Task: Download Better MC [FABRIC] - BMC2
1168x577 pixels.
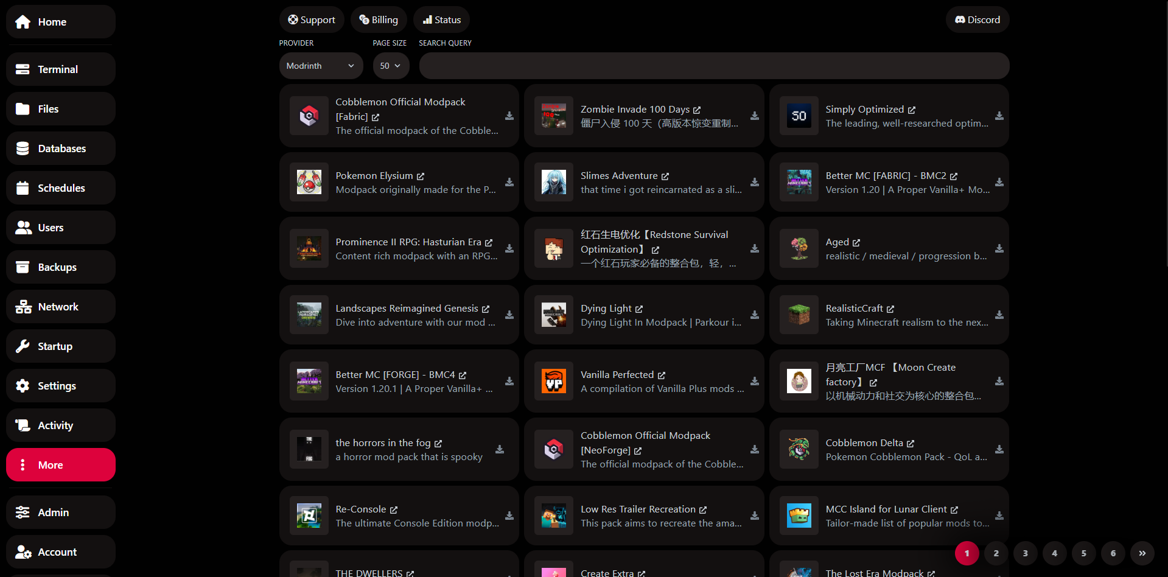Action: [x=999, y=182]
